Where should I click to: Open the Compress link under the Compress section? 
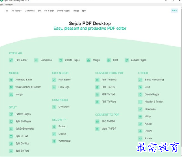point(64,107)
